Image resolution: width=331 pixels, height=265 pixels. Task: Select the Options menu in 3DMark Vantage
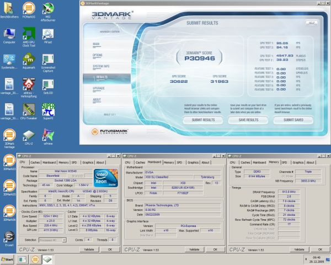click(98, 55)
